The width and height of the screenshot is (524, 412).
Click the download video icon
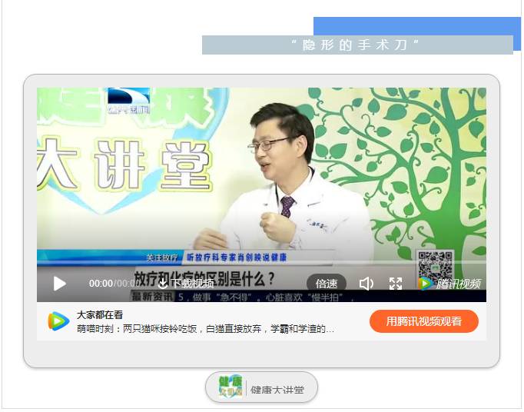tap(163, 284)
